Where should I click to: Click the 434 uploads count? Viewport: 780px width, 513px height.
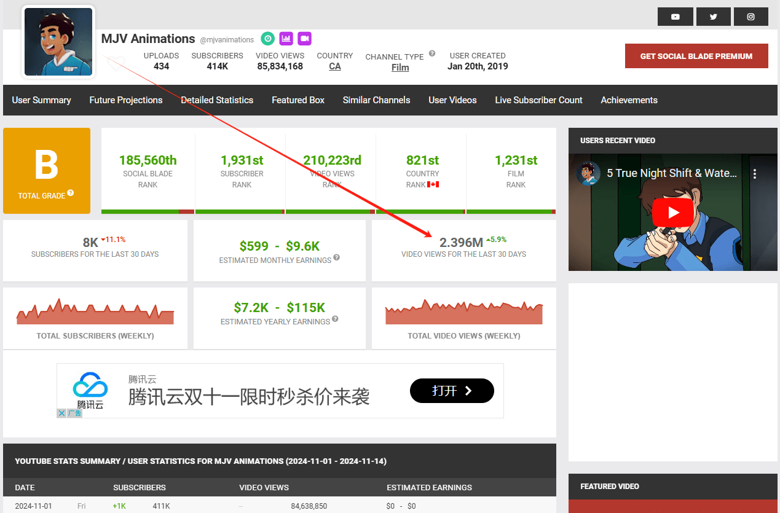(x=162, y=66)
